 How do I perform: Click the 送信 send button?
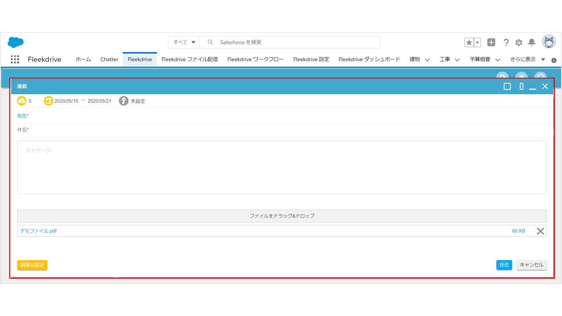pos(504,265)
